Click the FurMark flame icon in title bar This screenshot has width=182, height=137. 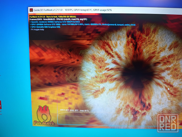31,10
